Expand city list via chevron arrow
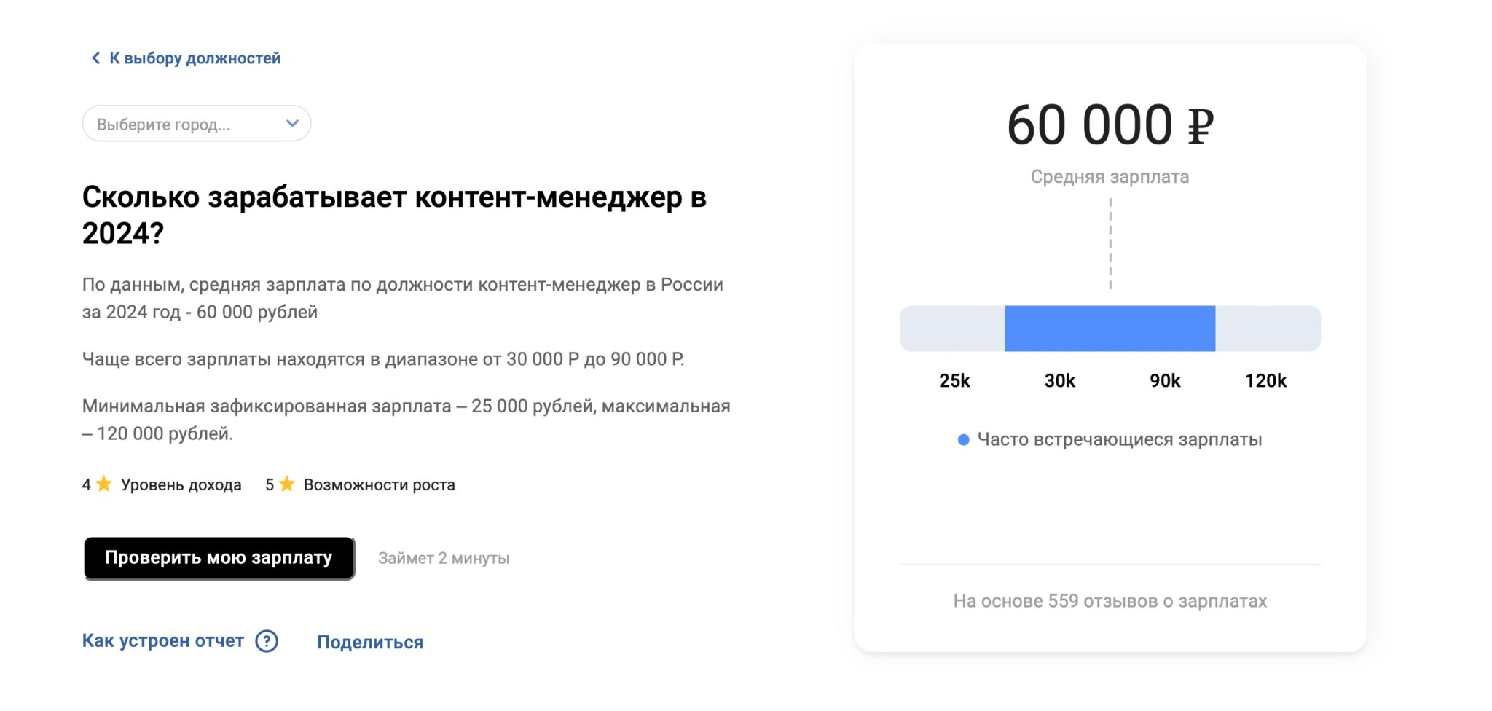Viewport: 1492px width, 711px height. coord(292,123)
